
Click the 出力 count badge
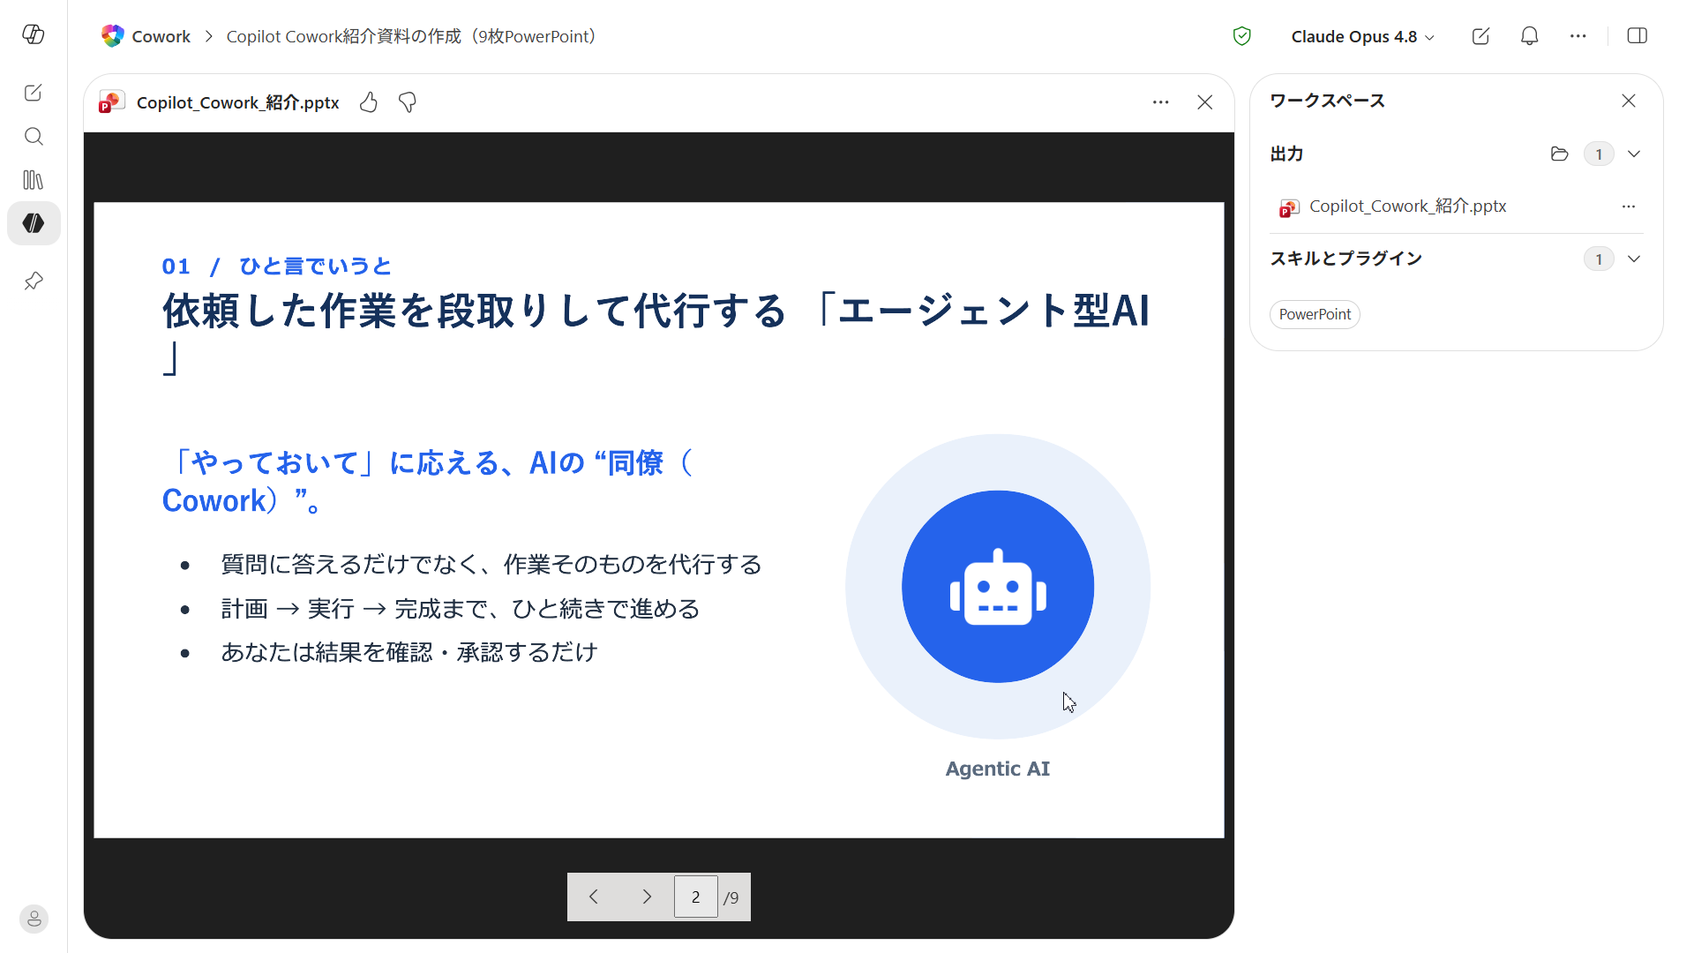pos(1598,154)
